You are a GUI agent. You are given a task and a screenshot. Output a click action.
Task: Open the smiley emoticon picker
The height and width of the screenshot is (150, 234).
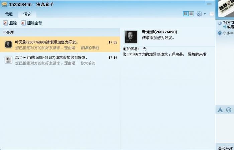point(229,110)
